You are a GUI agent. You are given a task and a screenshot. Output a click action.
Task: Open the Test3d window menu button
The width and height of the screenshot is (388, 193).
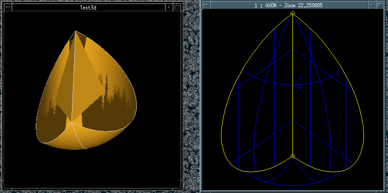tap(6, 7)
